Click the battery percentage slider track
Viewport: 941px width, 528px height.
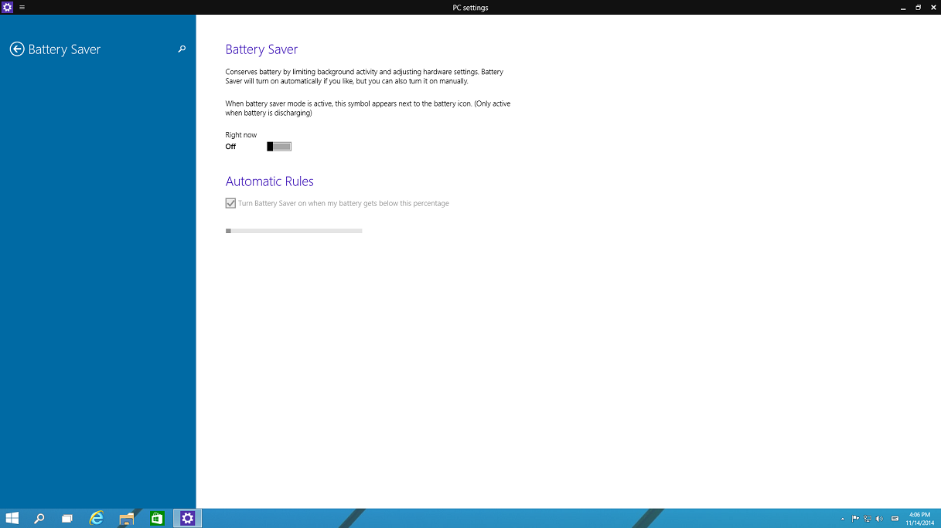(294, 231)
